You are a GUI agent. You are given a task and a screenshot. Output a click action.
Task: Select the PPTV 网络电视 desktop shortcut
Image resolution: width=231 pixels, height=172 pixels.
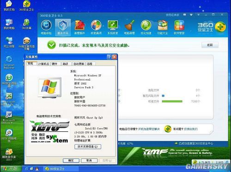[x=9, y=135]
